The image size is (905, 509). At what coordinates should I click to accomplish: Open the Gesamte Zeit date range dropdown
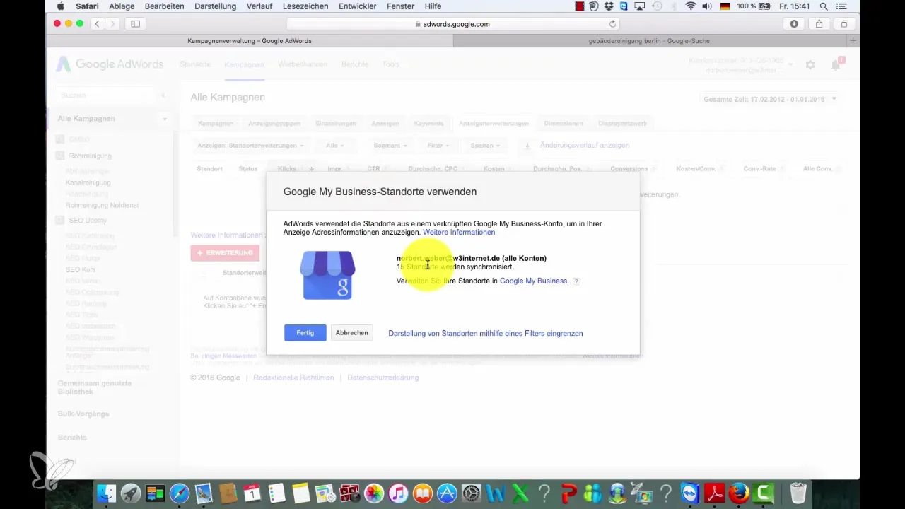coord(770,99)
